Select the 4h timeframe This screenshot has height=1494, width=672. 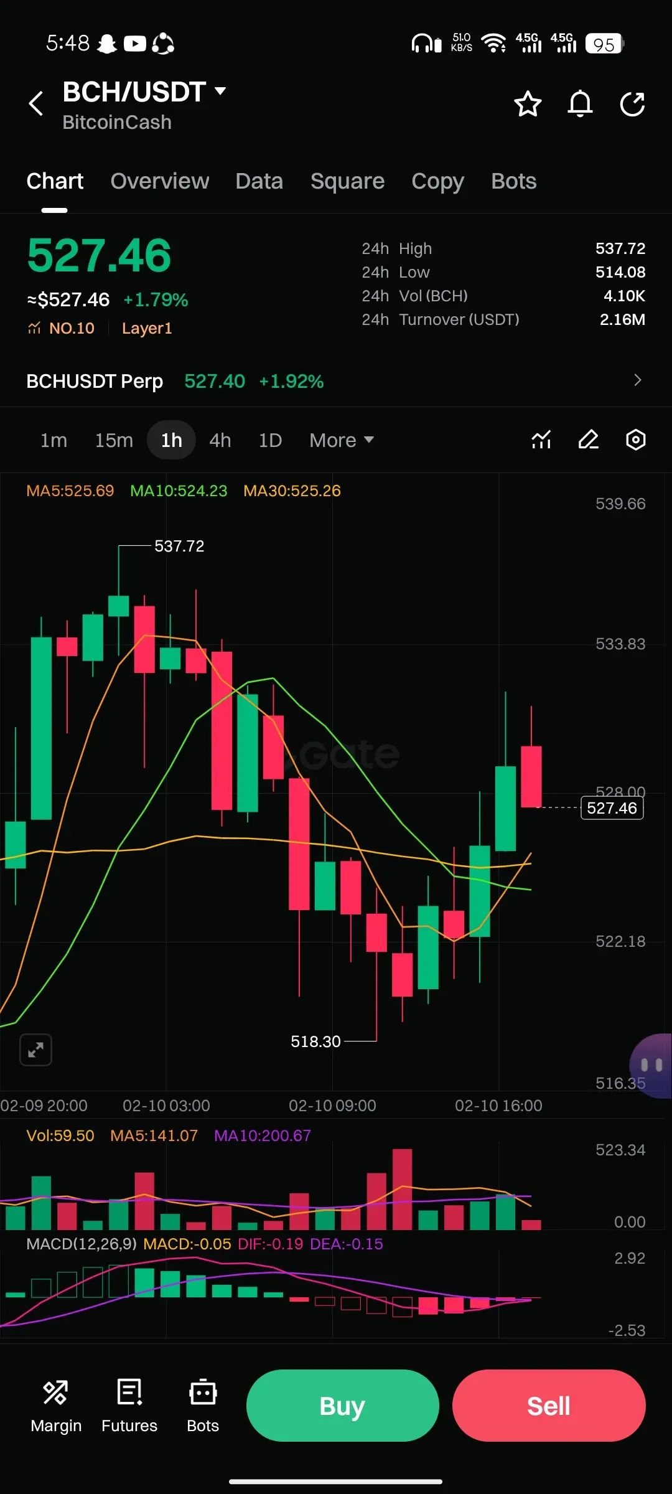(x=220, y=440)
